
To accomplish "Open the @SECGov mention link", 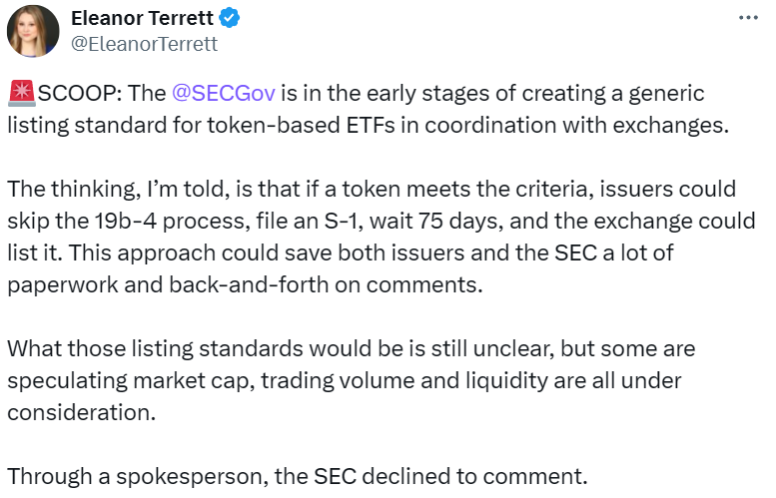I will [222, 95].
